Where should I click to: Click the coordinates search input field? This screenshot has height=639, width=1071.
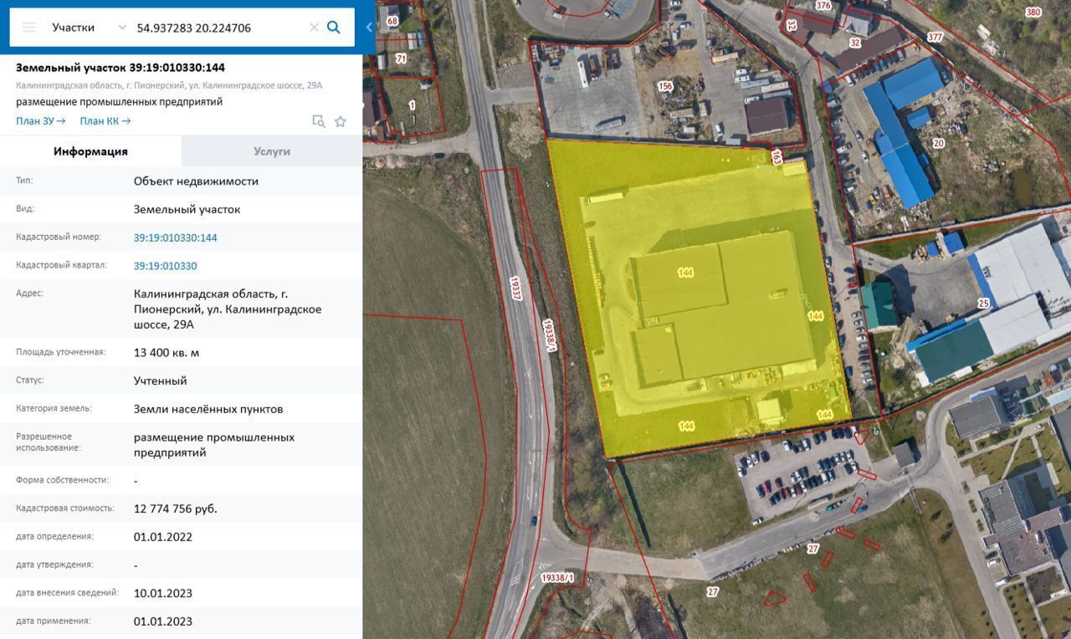219,28
